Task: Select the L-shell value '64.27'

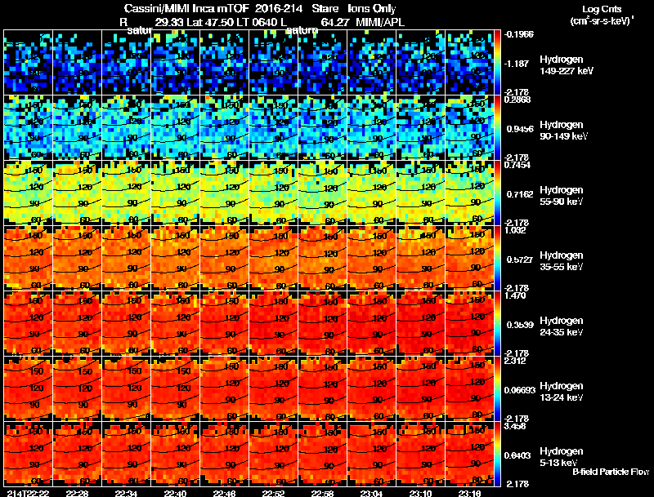Action: coord(335,22)
